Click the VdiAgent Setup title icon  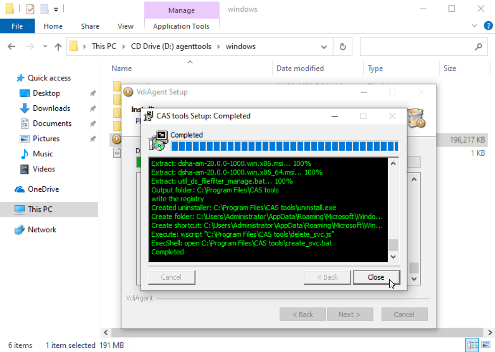128,92
